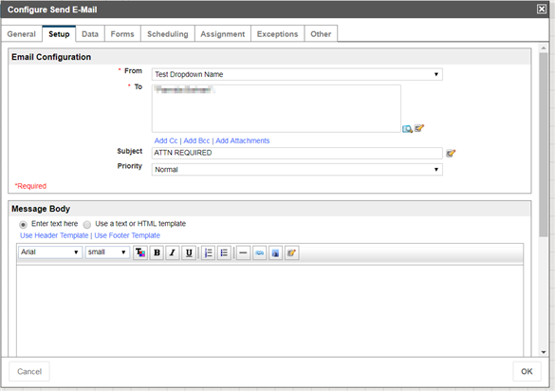Click the Add Attachments link
The width and height of the screenshot is (555, 391).
[243, 140]
